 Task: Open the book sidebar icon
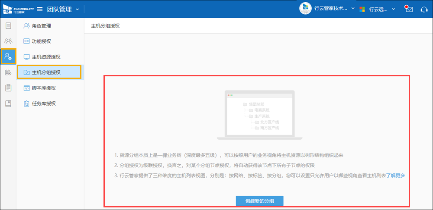(x=8, y=103)
